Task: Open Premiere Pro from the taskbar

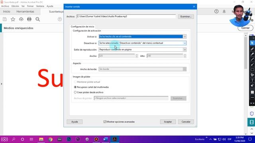Action: coord(78,139)
